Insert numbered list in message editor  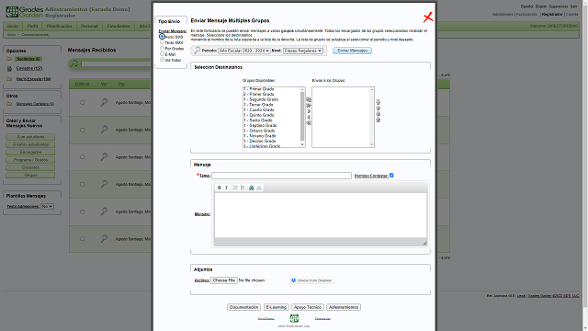point(235,188)
